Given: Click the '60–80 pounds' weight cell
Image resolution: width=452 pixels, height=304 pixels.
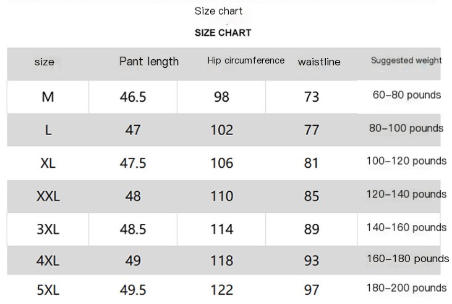Looking at the screenshot, I should [406, 95].
